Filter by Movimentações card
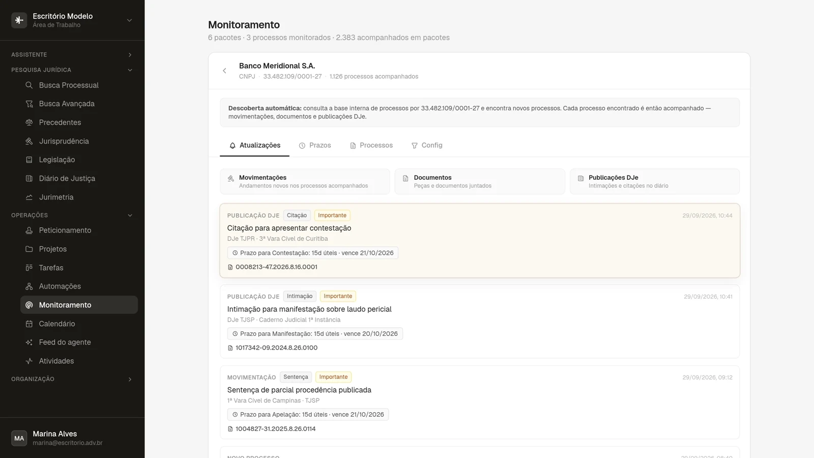Viewport: 814px width, 458px height. [305, 182]
